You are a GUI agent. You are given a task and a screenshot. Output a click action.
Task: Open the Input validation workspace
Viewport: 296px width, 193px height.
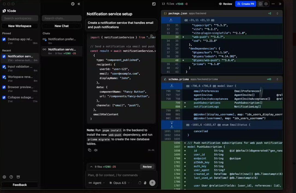coord(20,67)
